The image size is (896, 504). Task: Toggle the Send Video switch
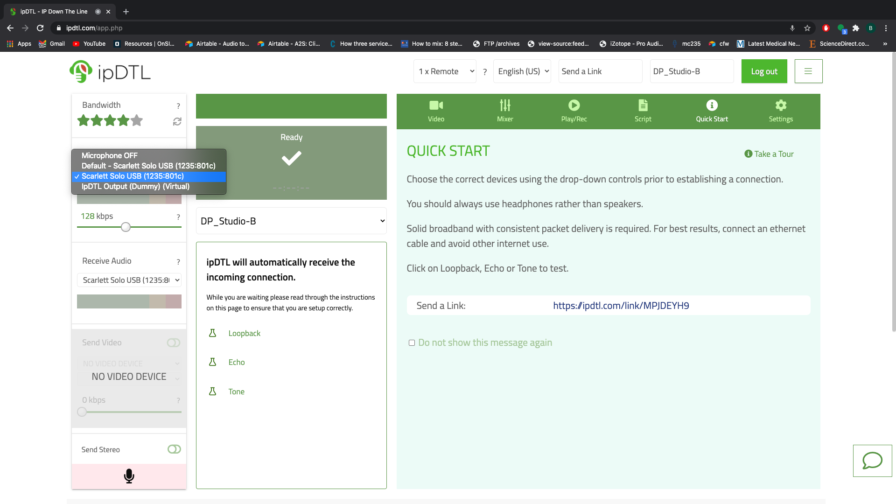[174, 343]
